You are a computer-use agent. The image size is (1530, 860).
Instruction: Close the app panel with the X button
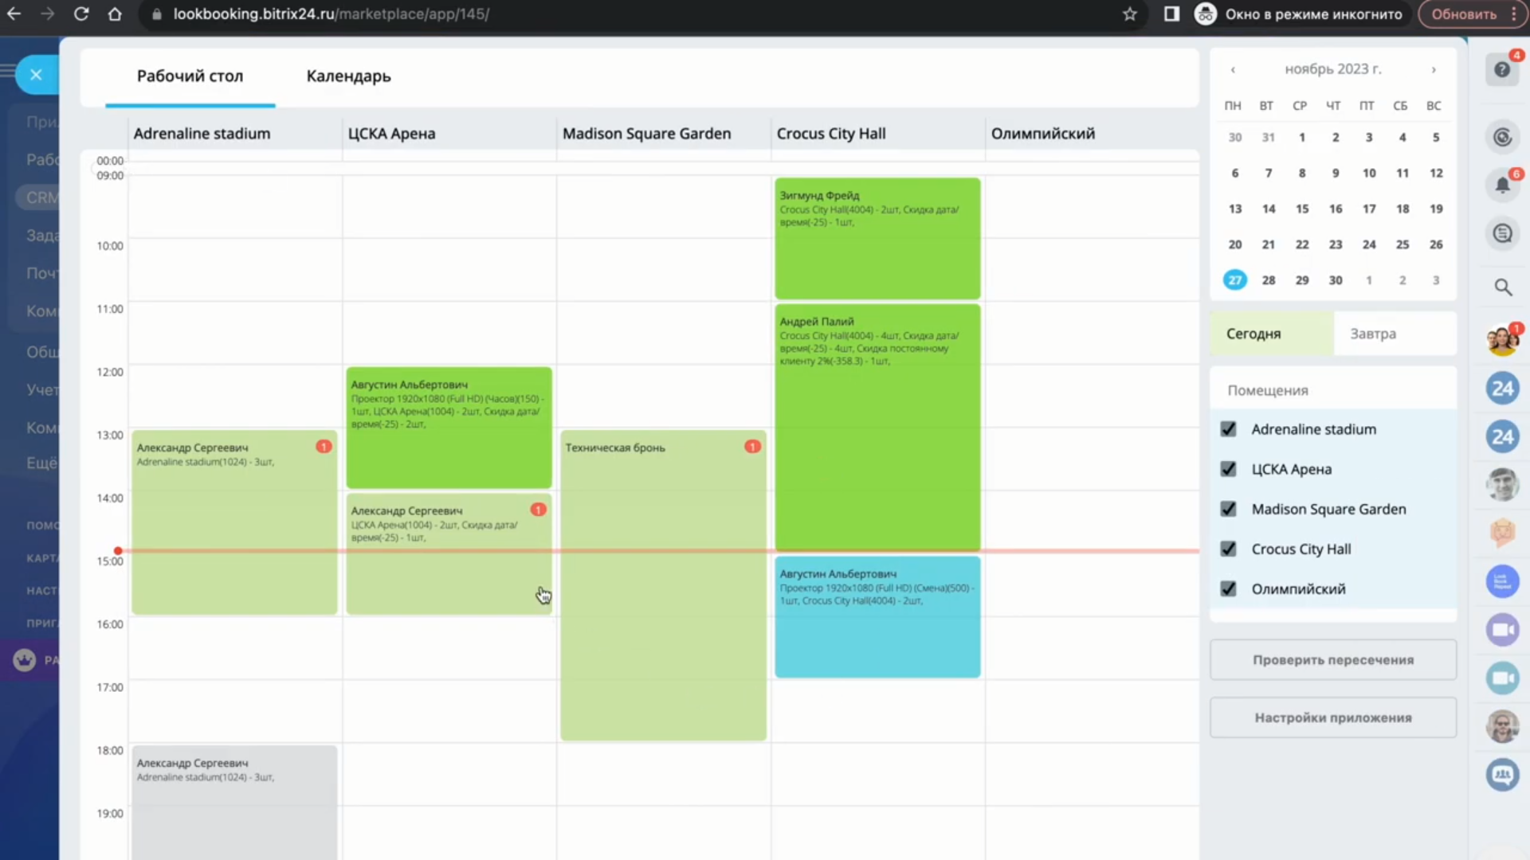coord(36,75)
